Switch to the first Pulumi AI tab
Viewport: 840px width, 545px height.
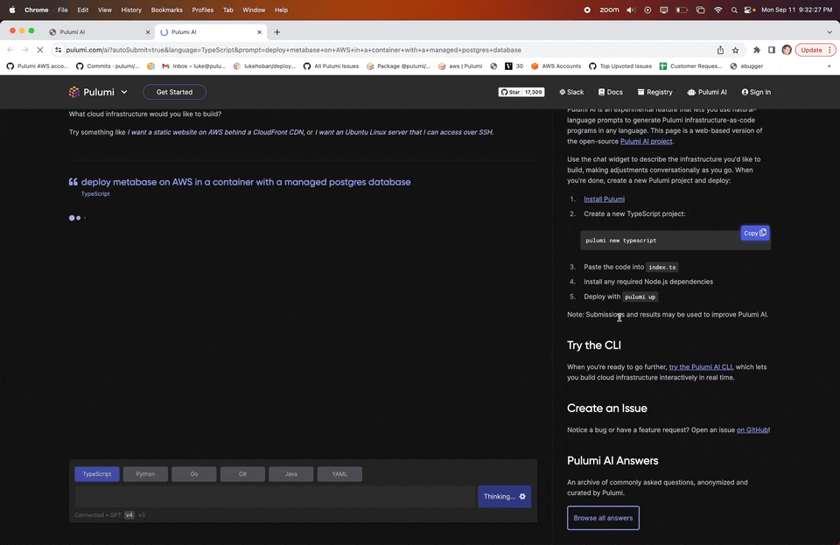point(98,32)
